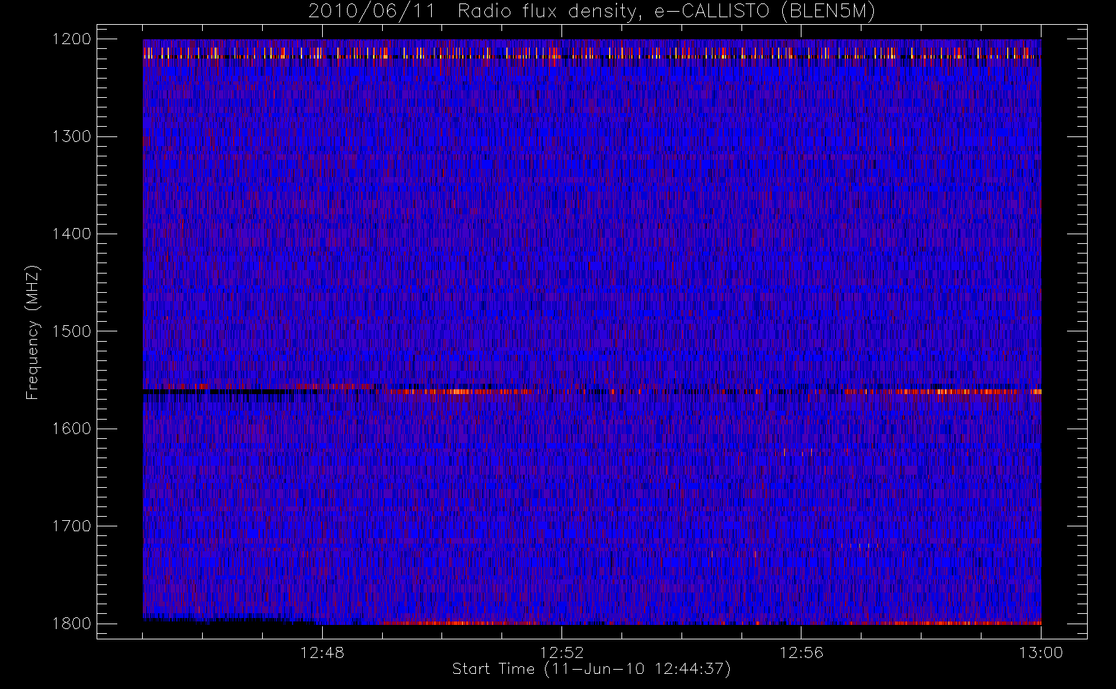Click the plot title 'Radio flux density, e-CALLISTO (BLEN5M)'
1116x689 pixels.
pyautogui.click(x=666, y=12)
